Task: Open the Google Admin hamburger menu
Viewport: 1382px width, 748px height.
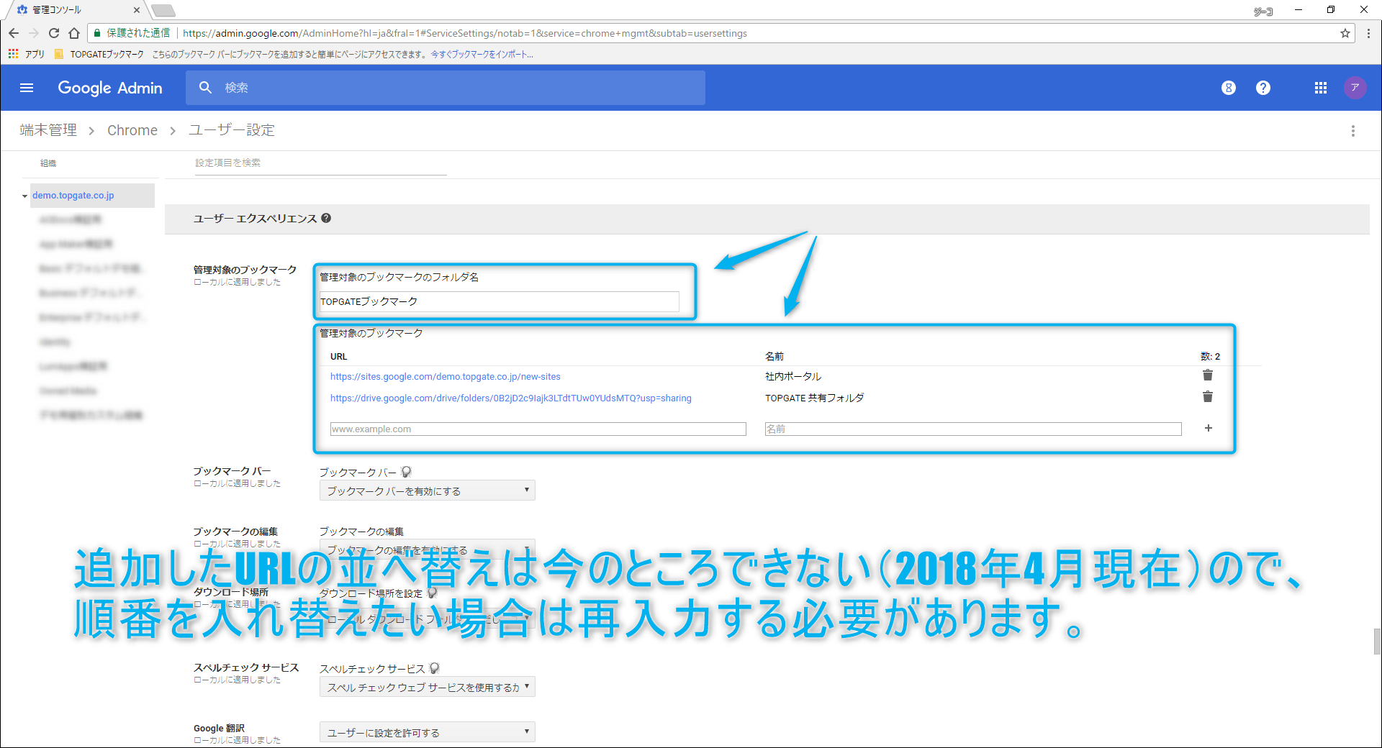Action: (x=27, y=88)
